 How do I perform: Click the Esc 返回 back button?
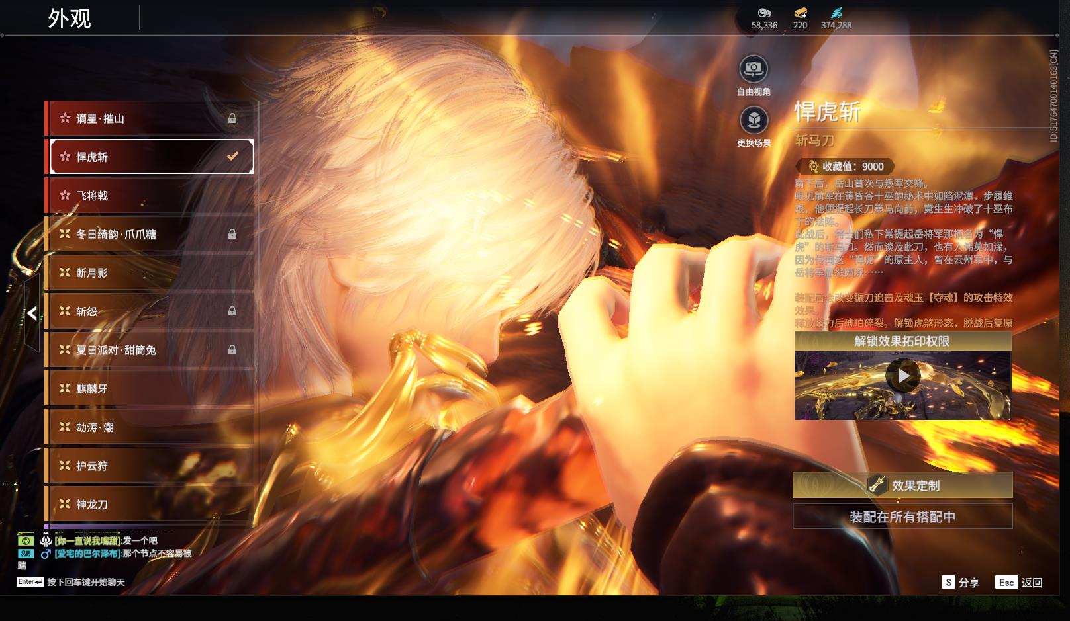1019,582
